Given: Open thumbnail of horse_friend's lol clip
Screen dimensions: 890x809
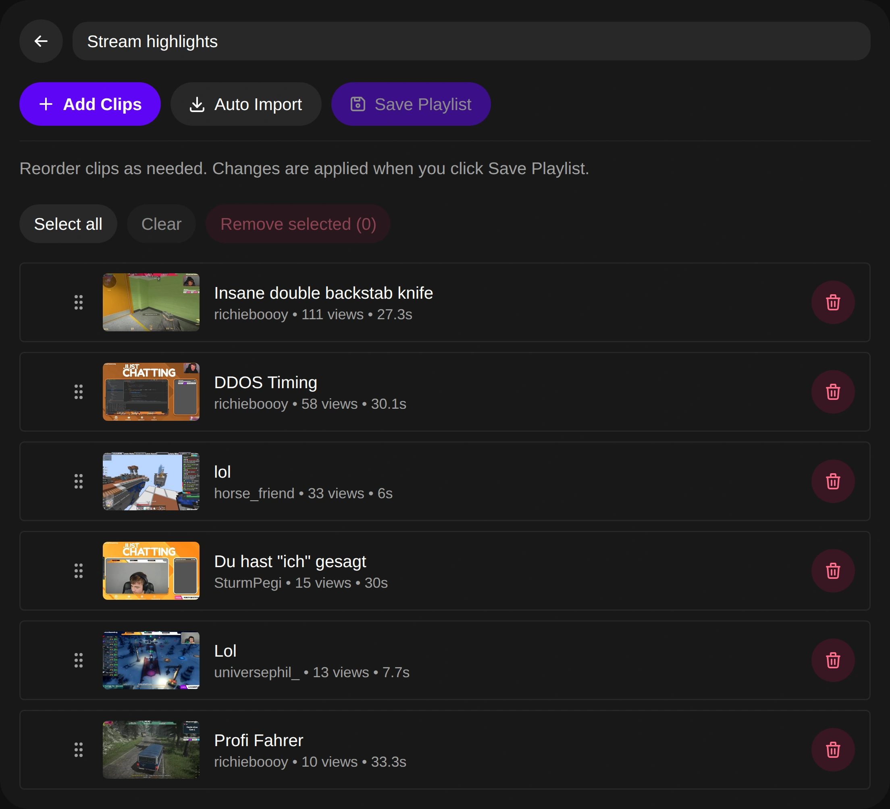Looking at the screenshot, I should point(151,481).
